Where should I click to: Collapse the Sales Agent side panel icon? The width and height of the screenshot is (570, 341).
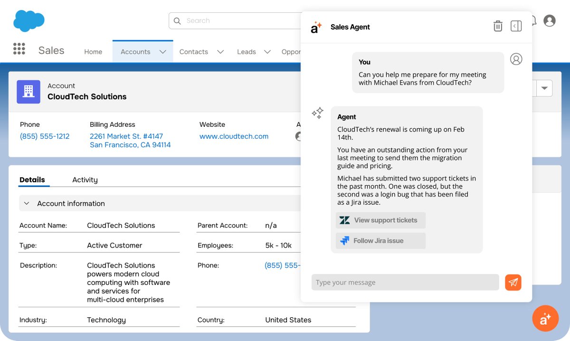(516, 26)
